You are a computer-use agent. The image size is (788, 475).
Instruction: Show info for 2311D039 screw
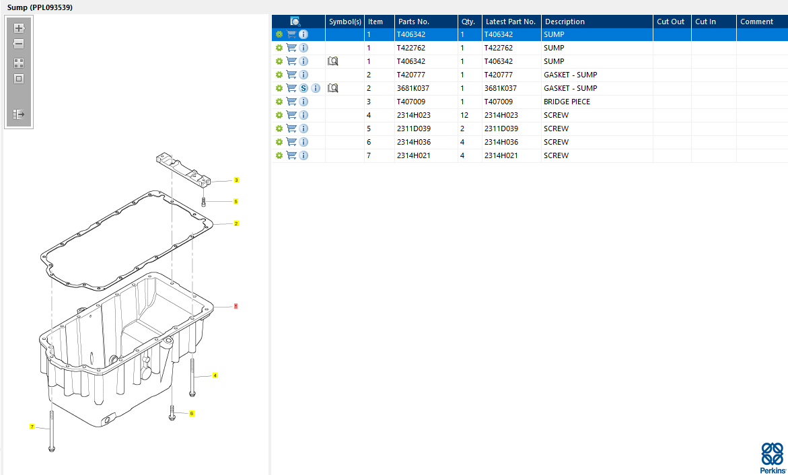pos(303,129)
